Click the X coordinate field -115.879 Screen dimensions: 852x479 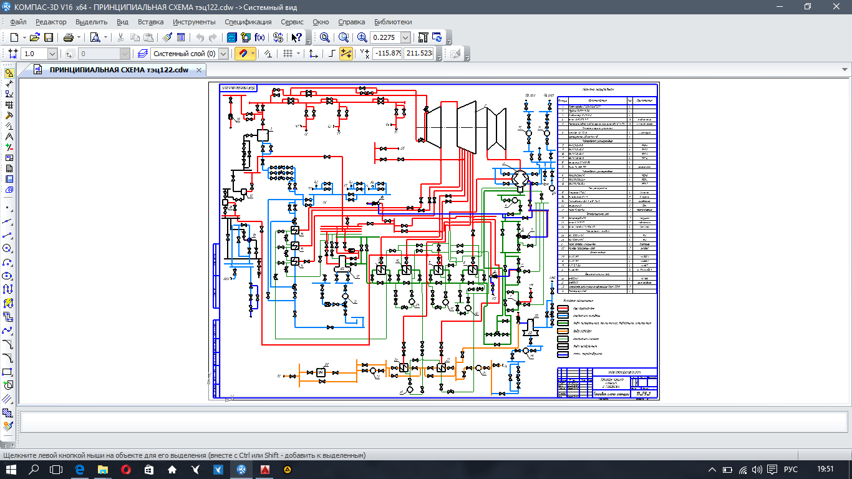click(x=387, y=54)
